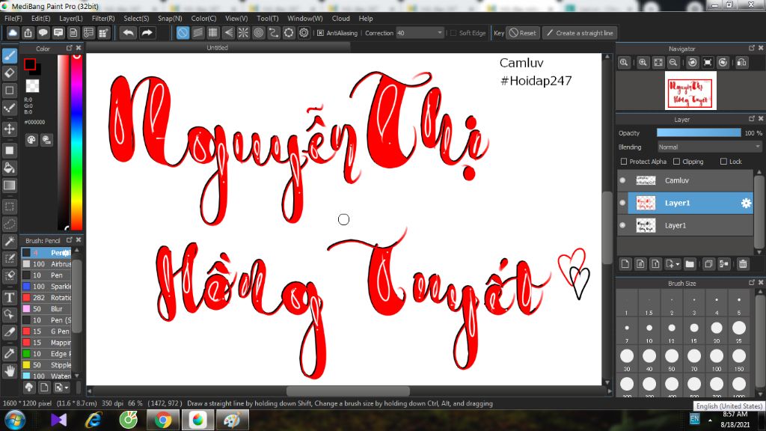This screenshot has height=431, width=766.
Task: Select the Bucket fill tool
Action: (9, 168)
